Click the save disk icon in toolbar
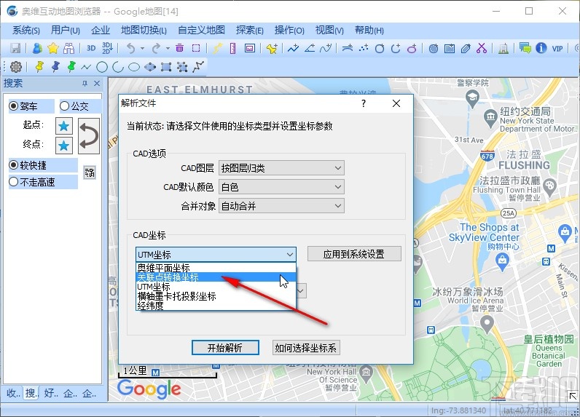Viewport: 580px width, 417px height. (15, 48)
